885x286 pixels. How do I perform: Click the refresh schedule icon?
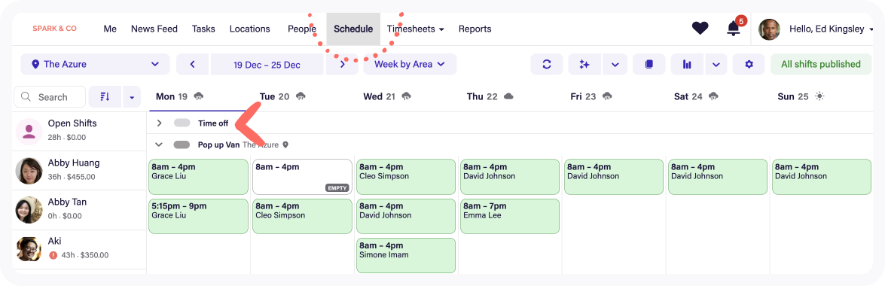tap(546, 64)
